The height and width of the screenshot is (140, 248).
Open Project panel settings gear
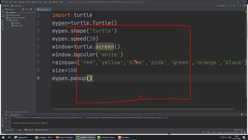pos(31,9)
